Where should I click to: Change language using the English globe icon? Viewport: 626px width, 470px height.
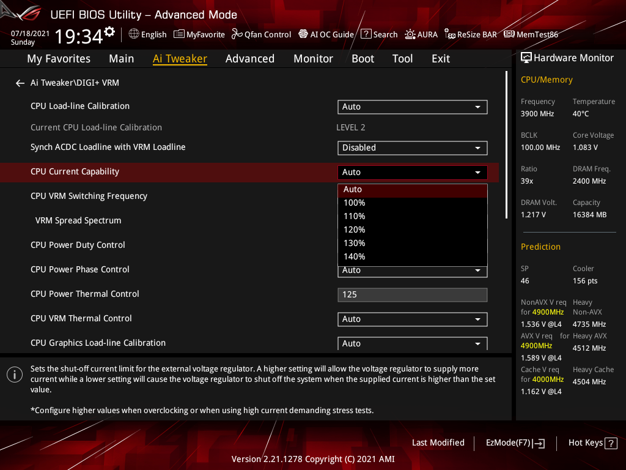pyautogui.click(x=147, y=34)
